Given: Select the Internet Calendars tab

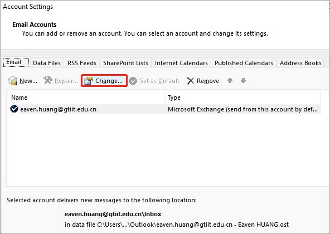Looking at the screenshot, I should coord(181,63).
